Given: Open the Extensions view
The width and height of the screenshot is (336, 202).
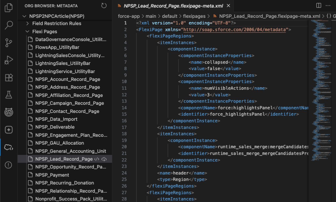Looking at the screenshot, I should click(8, 78).
